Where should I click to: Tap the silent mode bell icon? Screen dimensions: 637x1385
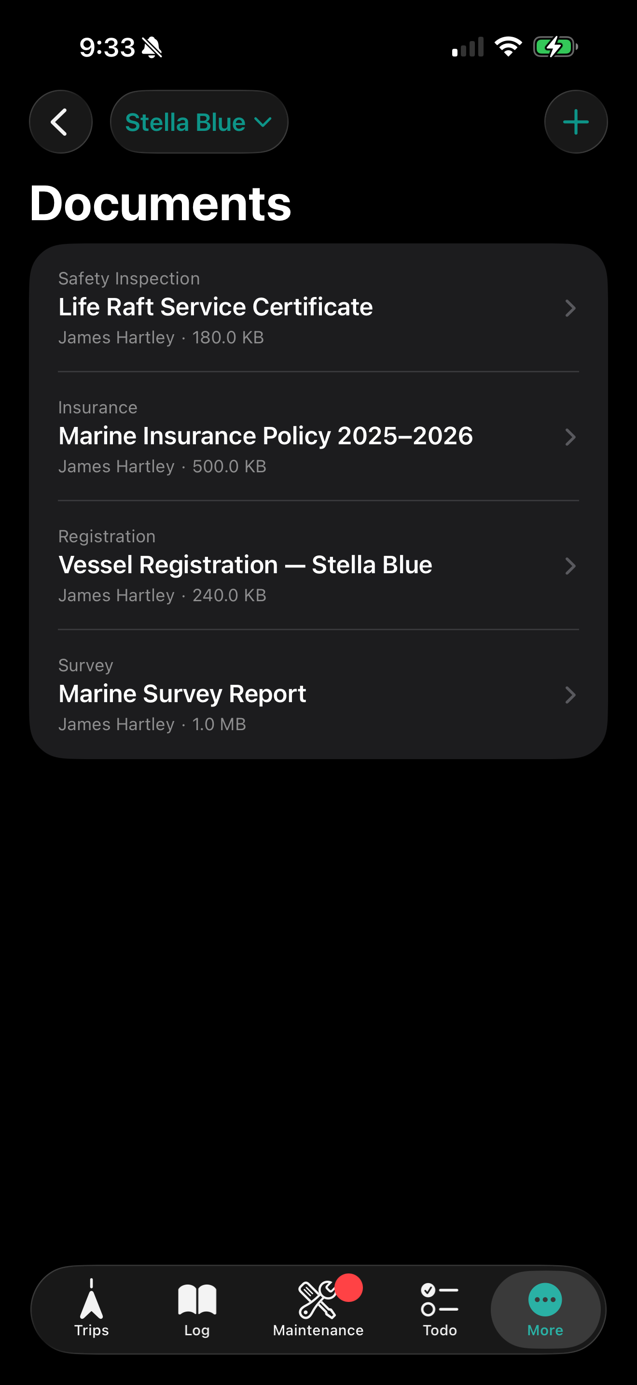tap(152, 47)
